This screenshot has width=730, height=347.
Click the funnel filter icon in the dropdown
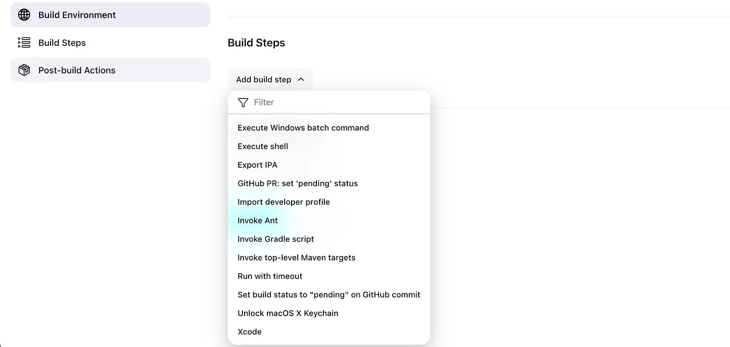pos(242,102)
